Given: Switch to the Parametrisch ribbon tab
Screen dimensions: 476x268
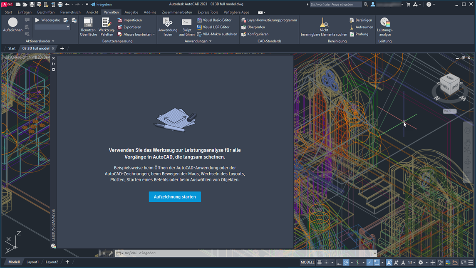Looking at the screenshot, I should point(70,12).
